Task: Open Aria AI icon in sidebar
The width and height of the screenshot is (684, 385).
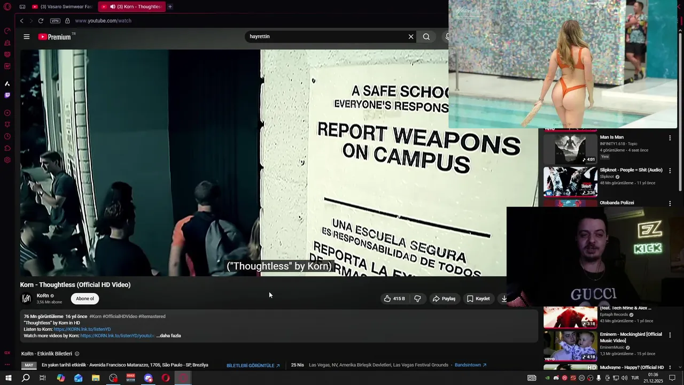Action: pos(7,83)
